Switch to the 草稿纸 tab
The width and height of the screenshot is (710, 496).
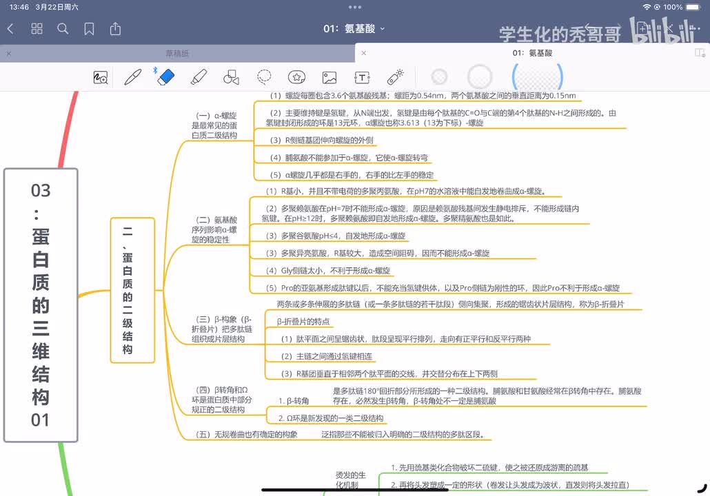177,54
